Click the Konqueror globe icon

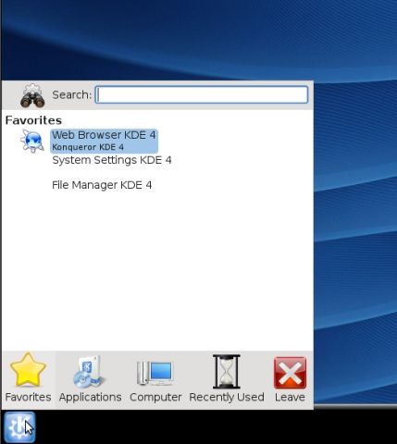point(32,141)
